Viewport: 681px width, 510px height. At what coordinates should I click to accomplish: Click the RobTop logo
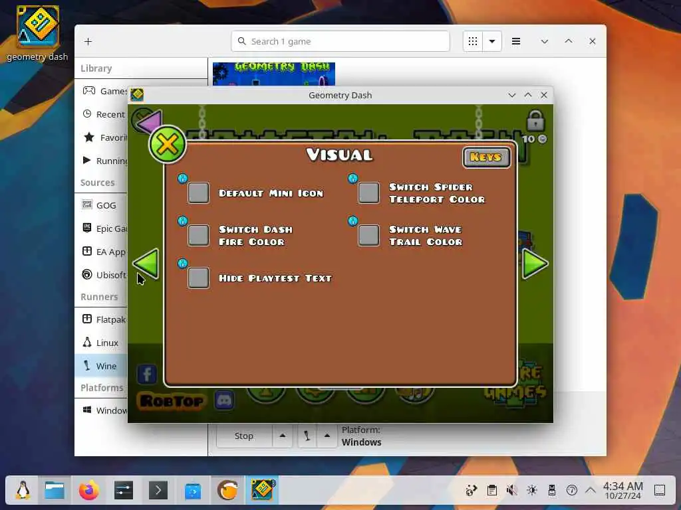point(172,400)
